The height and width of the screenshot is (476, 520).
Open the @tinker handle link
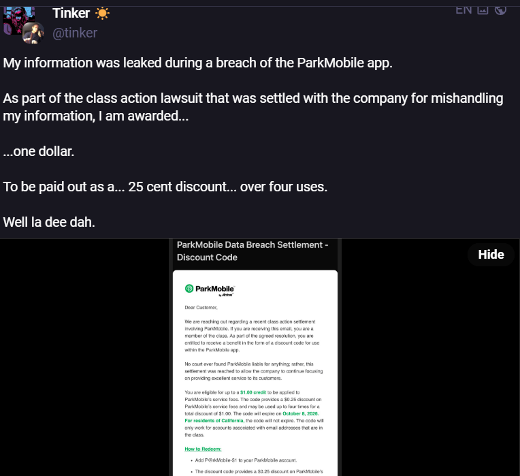pyautogui.click(x=75, y=33)
